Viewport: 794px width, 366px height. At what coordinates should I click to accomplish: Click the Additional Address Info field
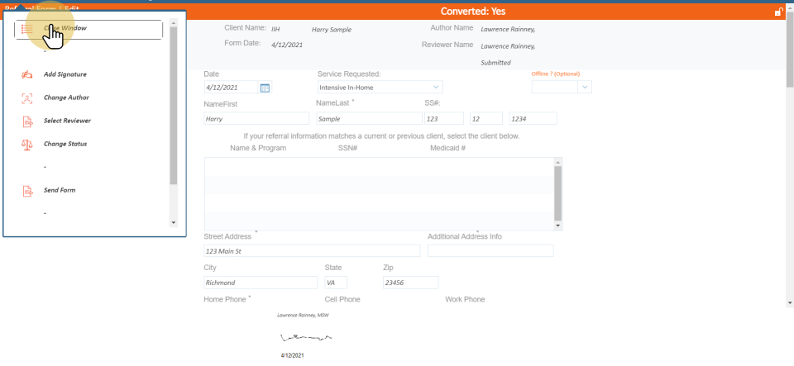point(490,250)
